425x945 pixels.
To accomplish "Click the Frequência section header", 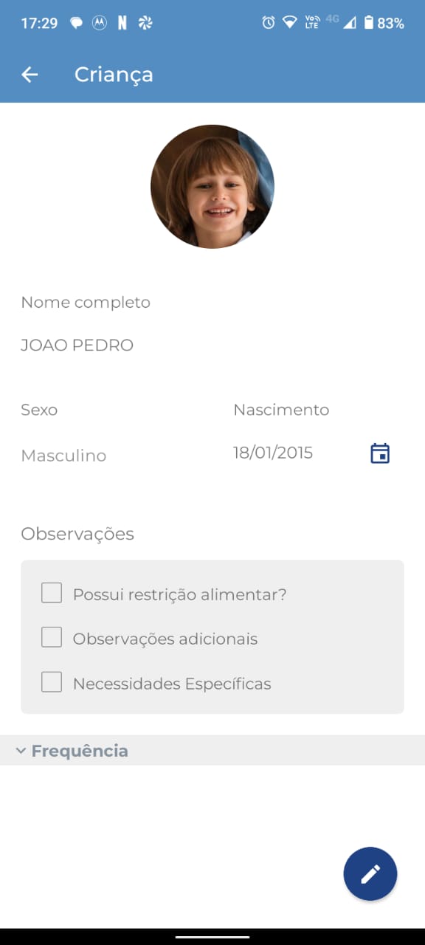I will click(212, 750).
